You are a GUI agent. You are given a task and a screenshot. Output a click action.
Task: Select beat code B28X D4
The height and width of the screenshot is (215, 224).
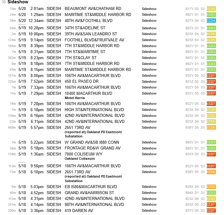click(x=192, y=187)
